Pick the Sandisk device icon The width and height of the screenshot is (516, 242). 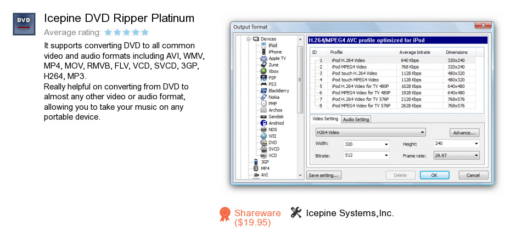click(x=263, y=117)
